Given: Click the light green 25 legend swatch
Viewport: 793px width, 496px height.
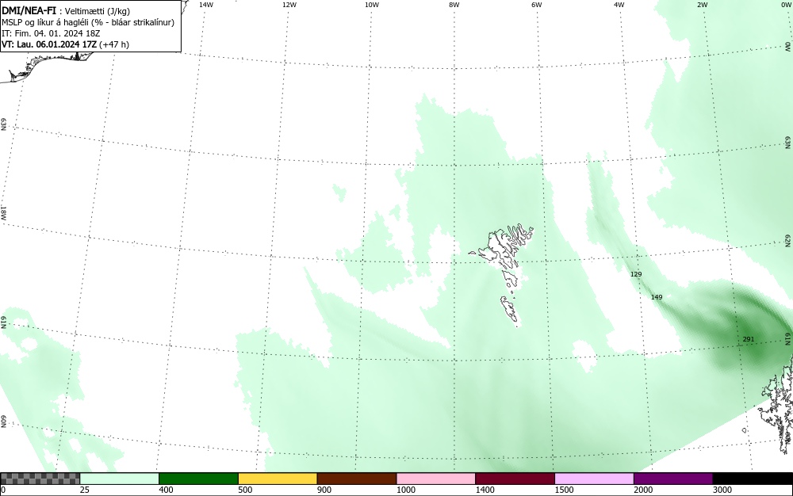Looking at the screenshot, I should pyautogui.click(x=120, y=479).
